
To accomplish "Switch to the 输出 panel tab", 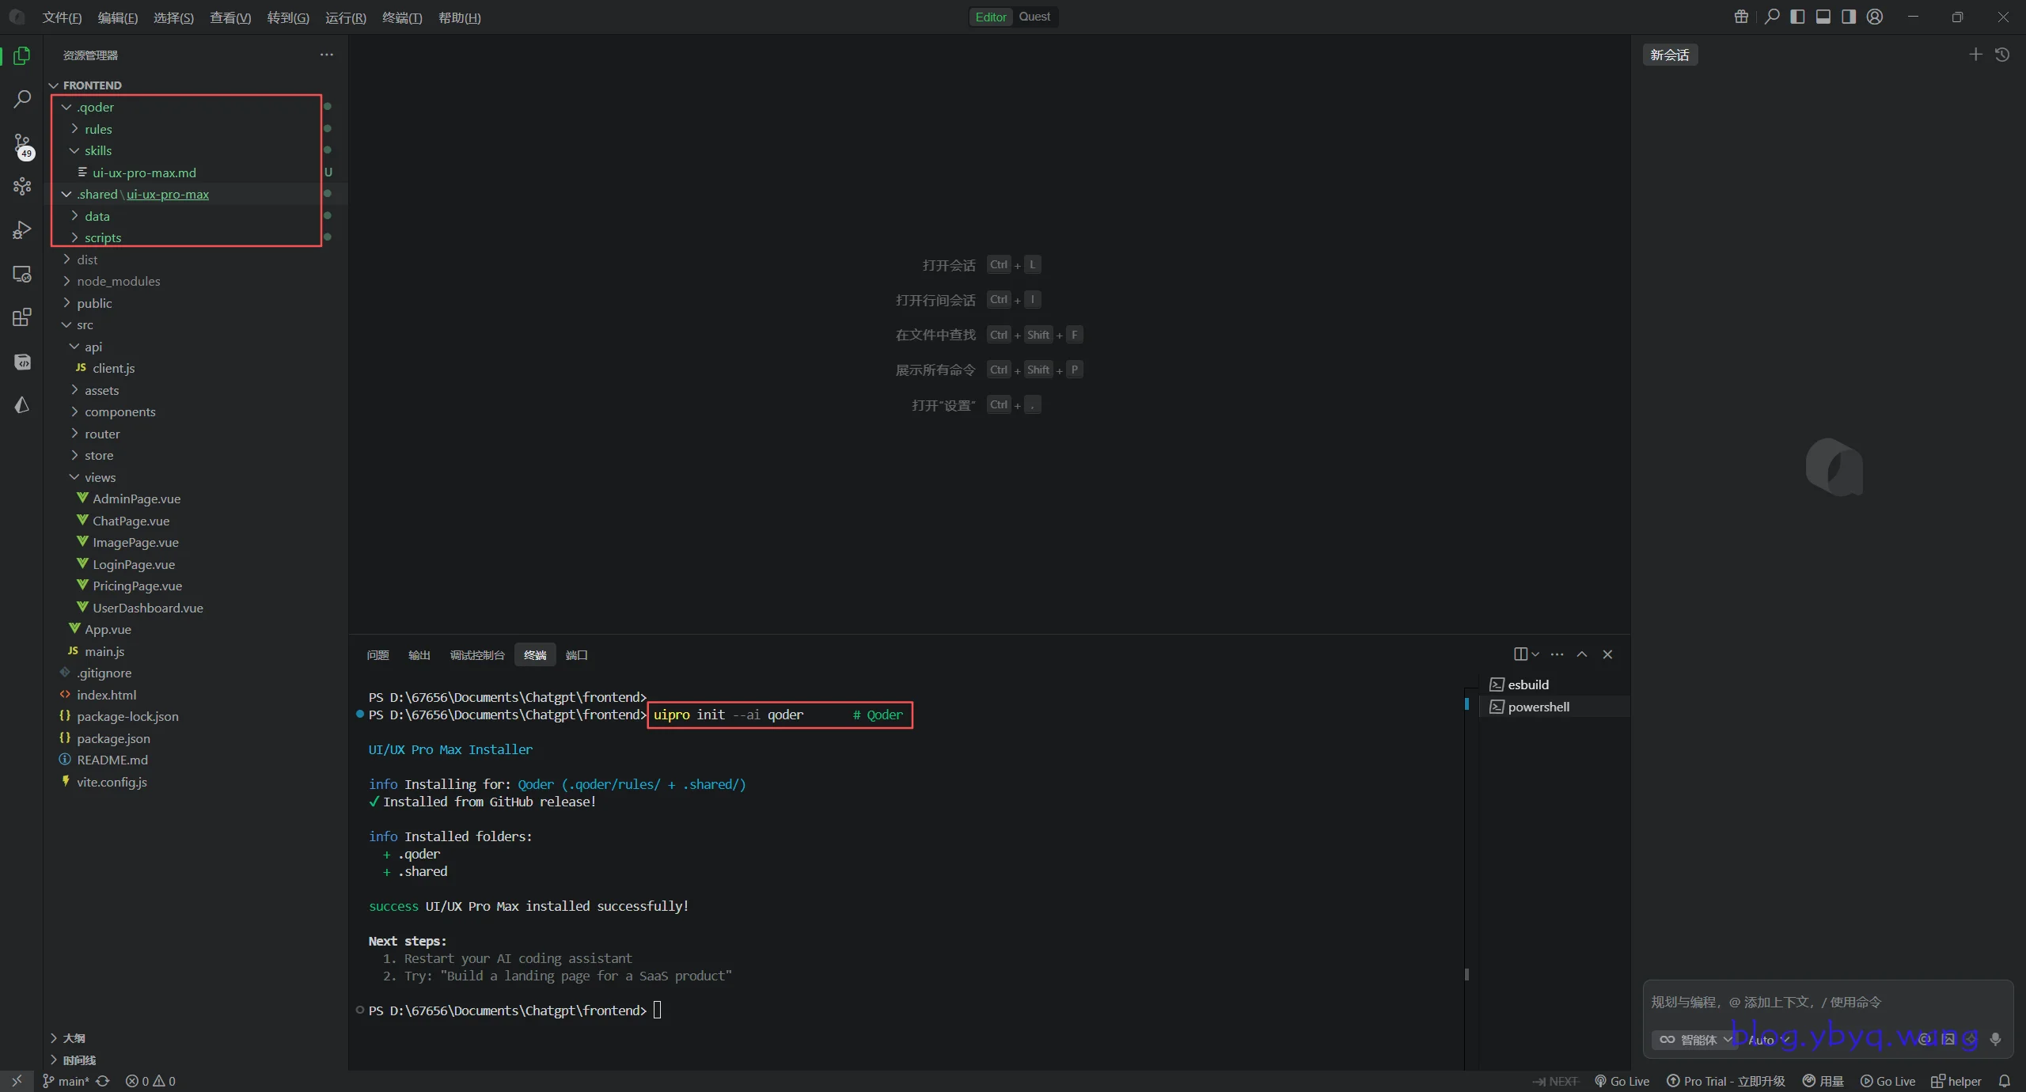I will click(419, 655).
